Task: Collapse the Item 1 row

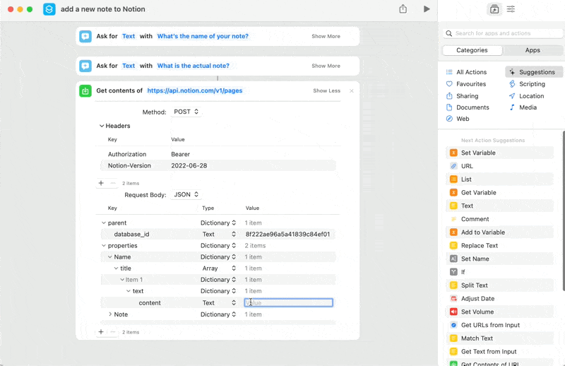Action: 122,280
